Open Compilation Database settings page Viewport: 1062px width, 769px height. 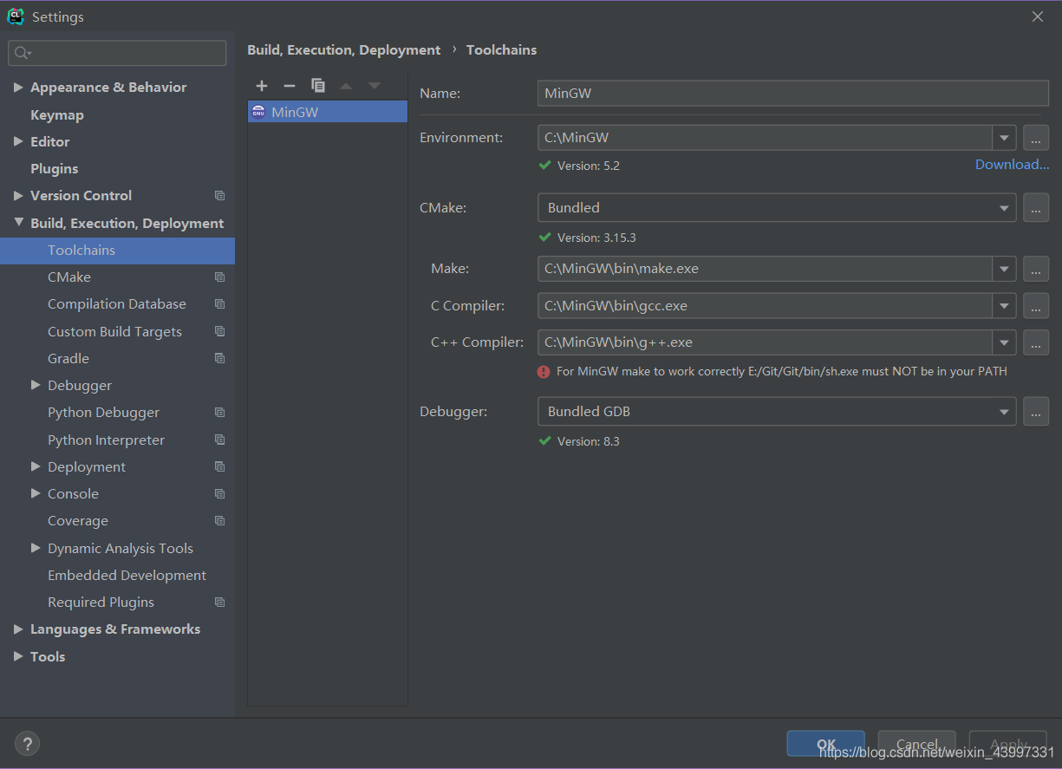tap(117, 304)
